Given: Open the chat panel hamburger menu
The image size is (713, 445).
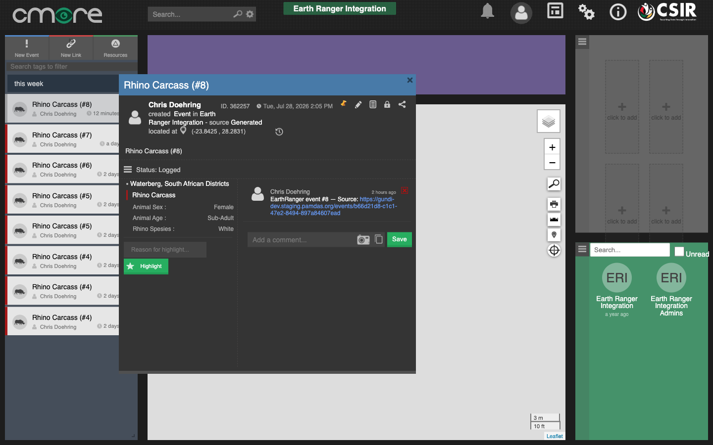Looking at the screenshot, I should pyautogui.click(x=582, y=249).
